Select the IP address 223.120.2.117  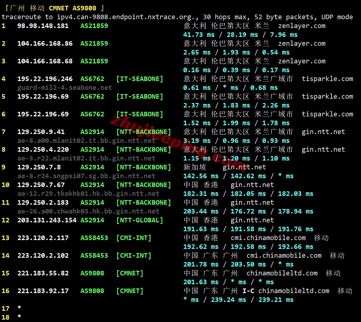[x=43, y=238]
